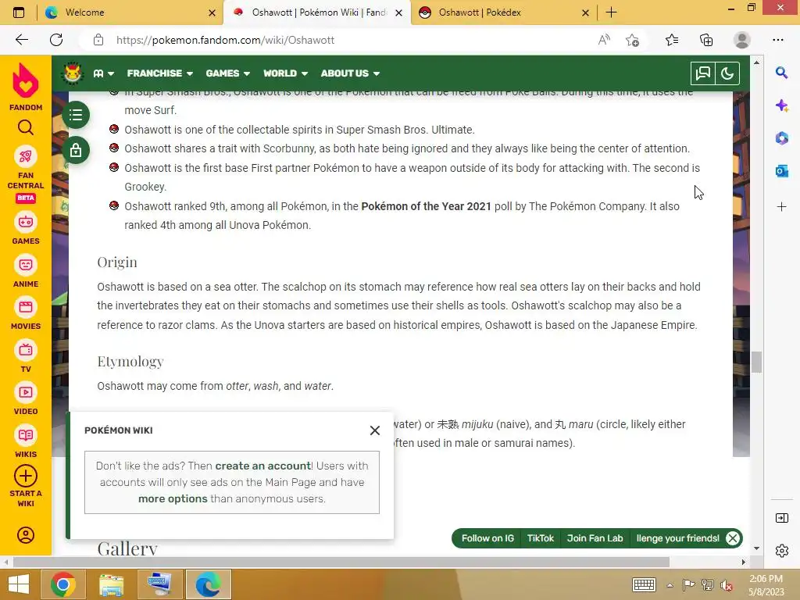Click the scroll down arrow
This screenshot has width=800, height=600.
(756, 548)
